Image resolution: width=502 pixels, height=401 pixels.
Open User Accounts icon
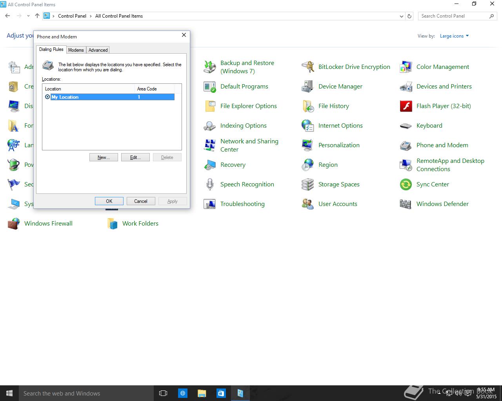308,204
